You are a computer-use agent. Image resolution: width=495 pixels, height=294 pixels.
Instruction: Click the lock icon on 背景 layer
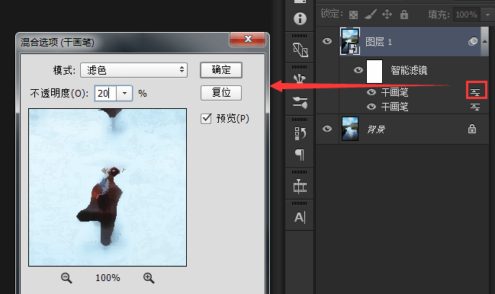pos(472,129)
